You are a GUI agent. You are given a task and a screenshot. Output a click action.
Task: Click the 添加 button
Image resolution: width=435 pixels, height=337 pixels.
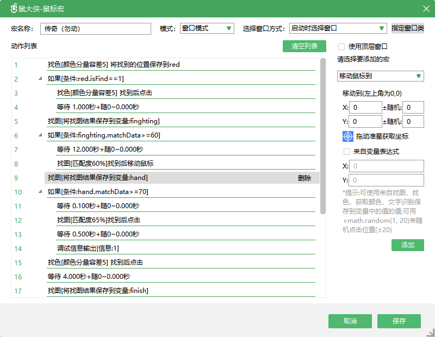[x=407, y=245]
